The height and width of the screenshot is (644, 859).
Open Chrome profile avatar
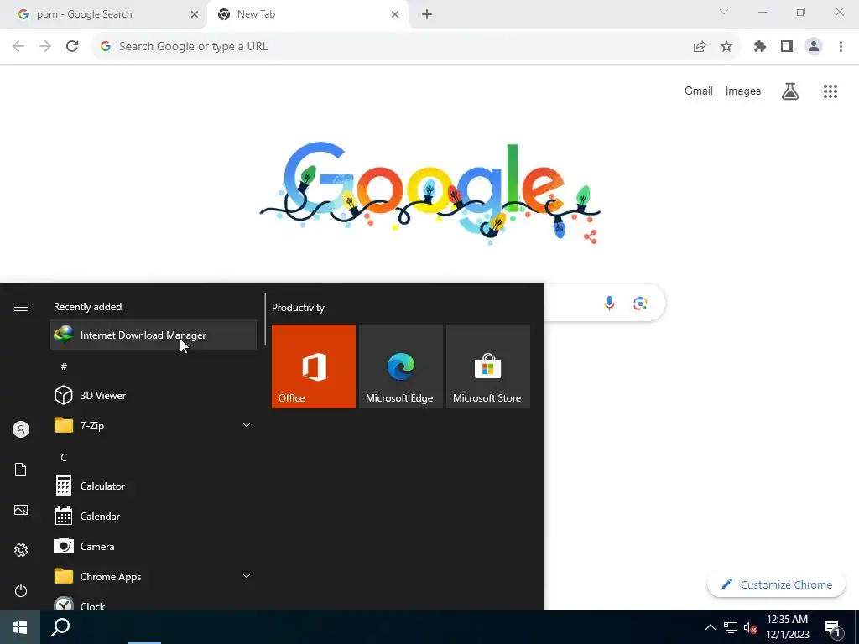814,47
